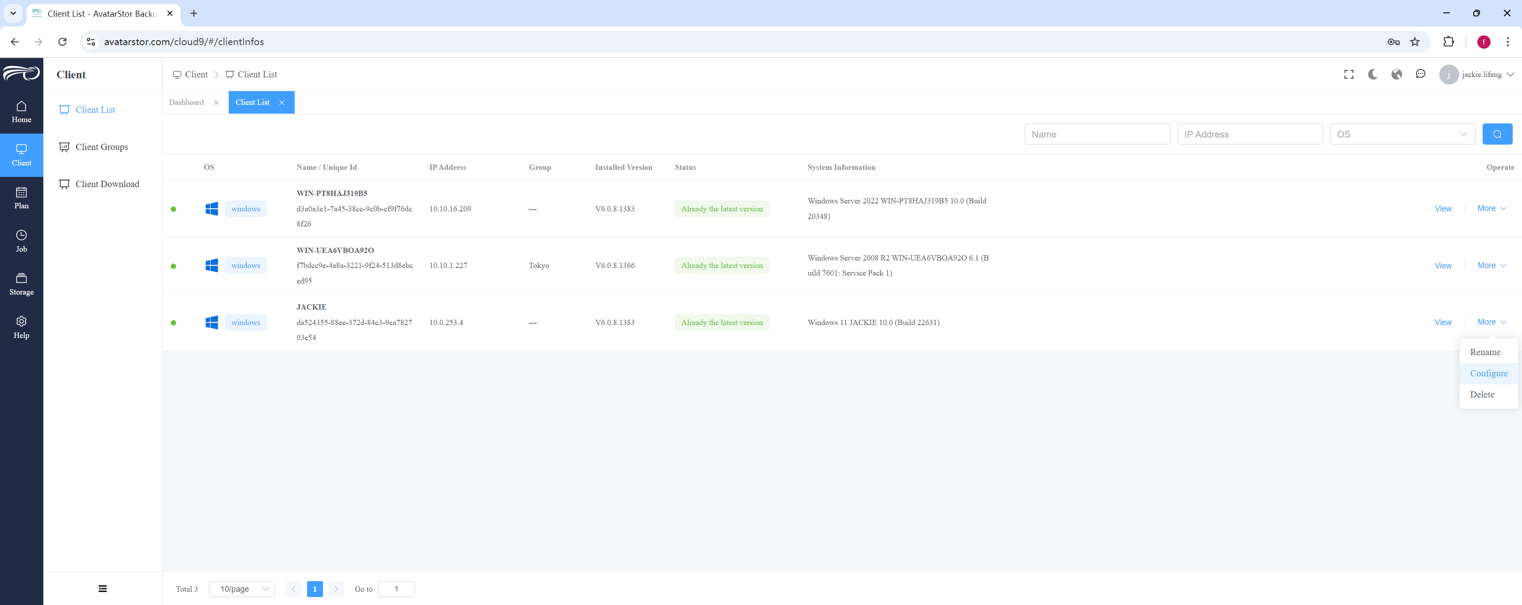Screen dimensions: 1522x605
Task: Open Client Download in the side menu
Action: pos(108,184)
